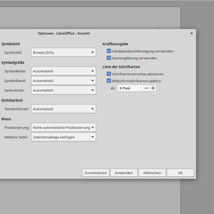
Task: Click the Liste der Schriftarten heading
Action: pyautogui.click(x=121, y=67)
